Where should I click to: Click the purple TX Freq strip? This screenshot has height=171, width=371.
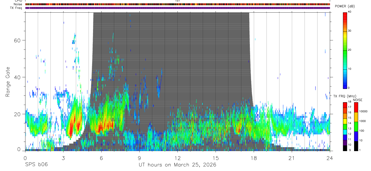(x=177, y=8)
